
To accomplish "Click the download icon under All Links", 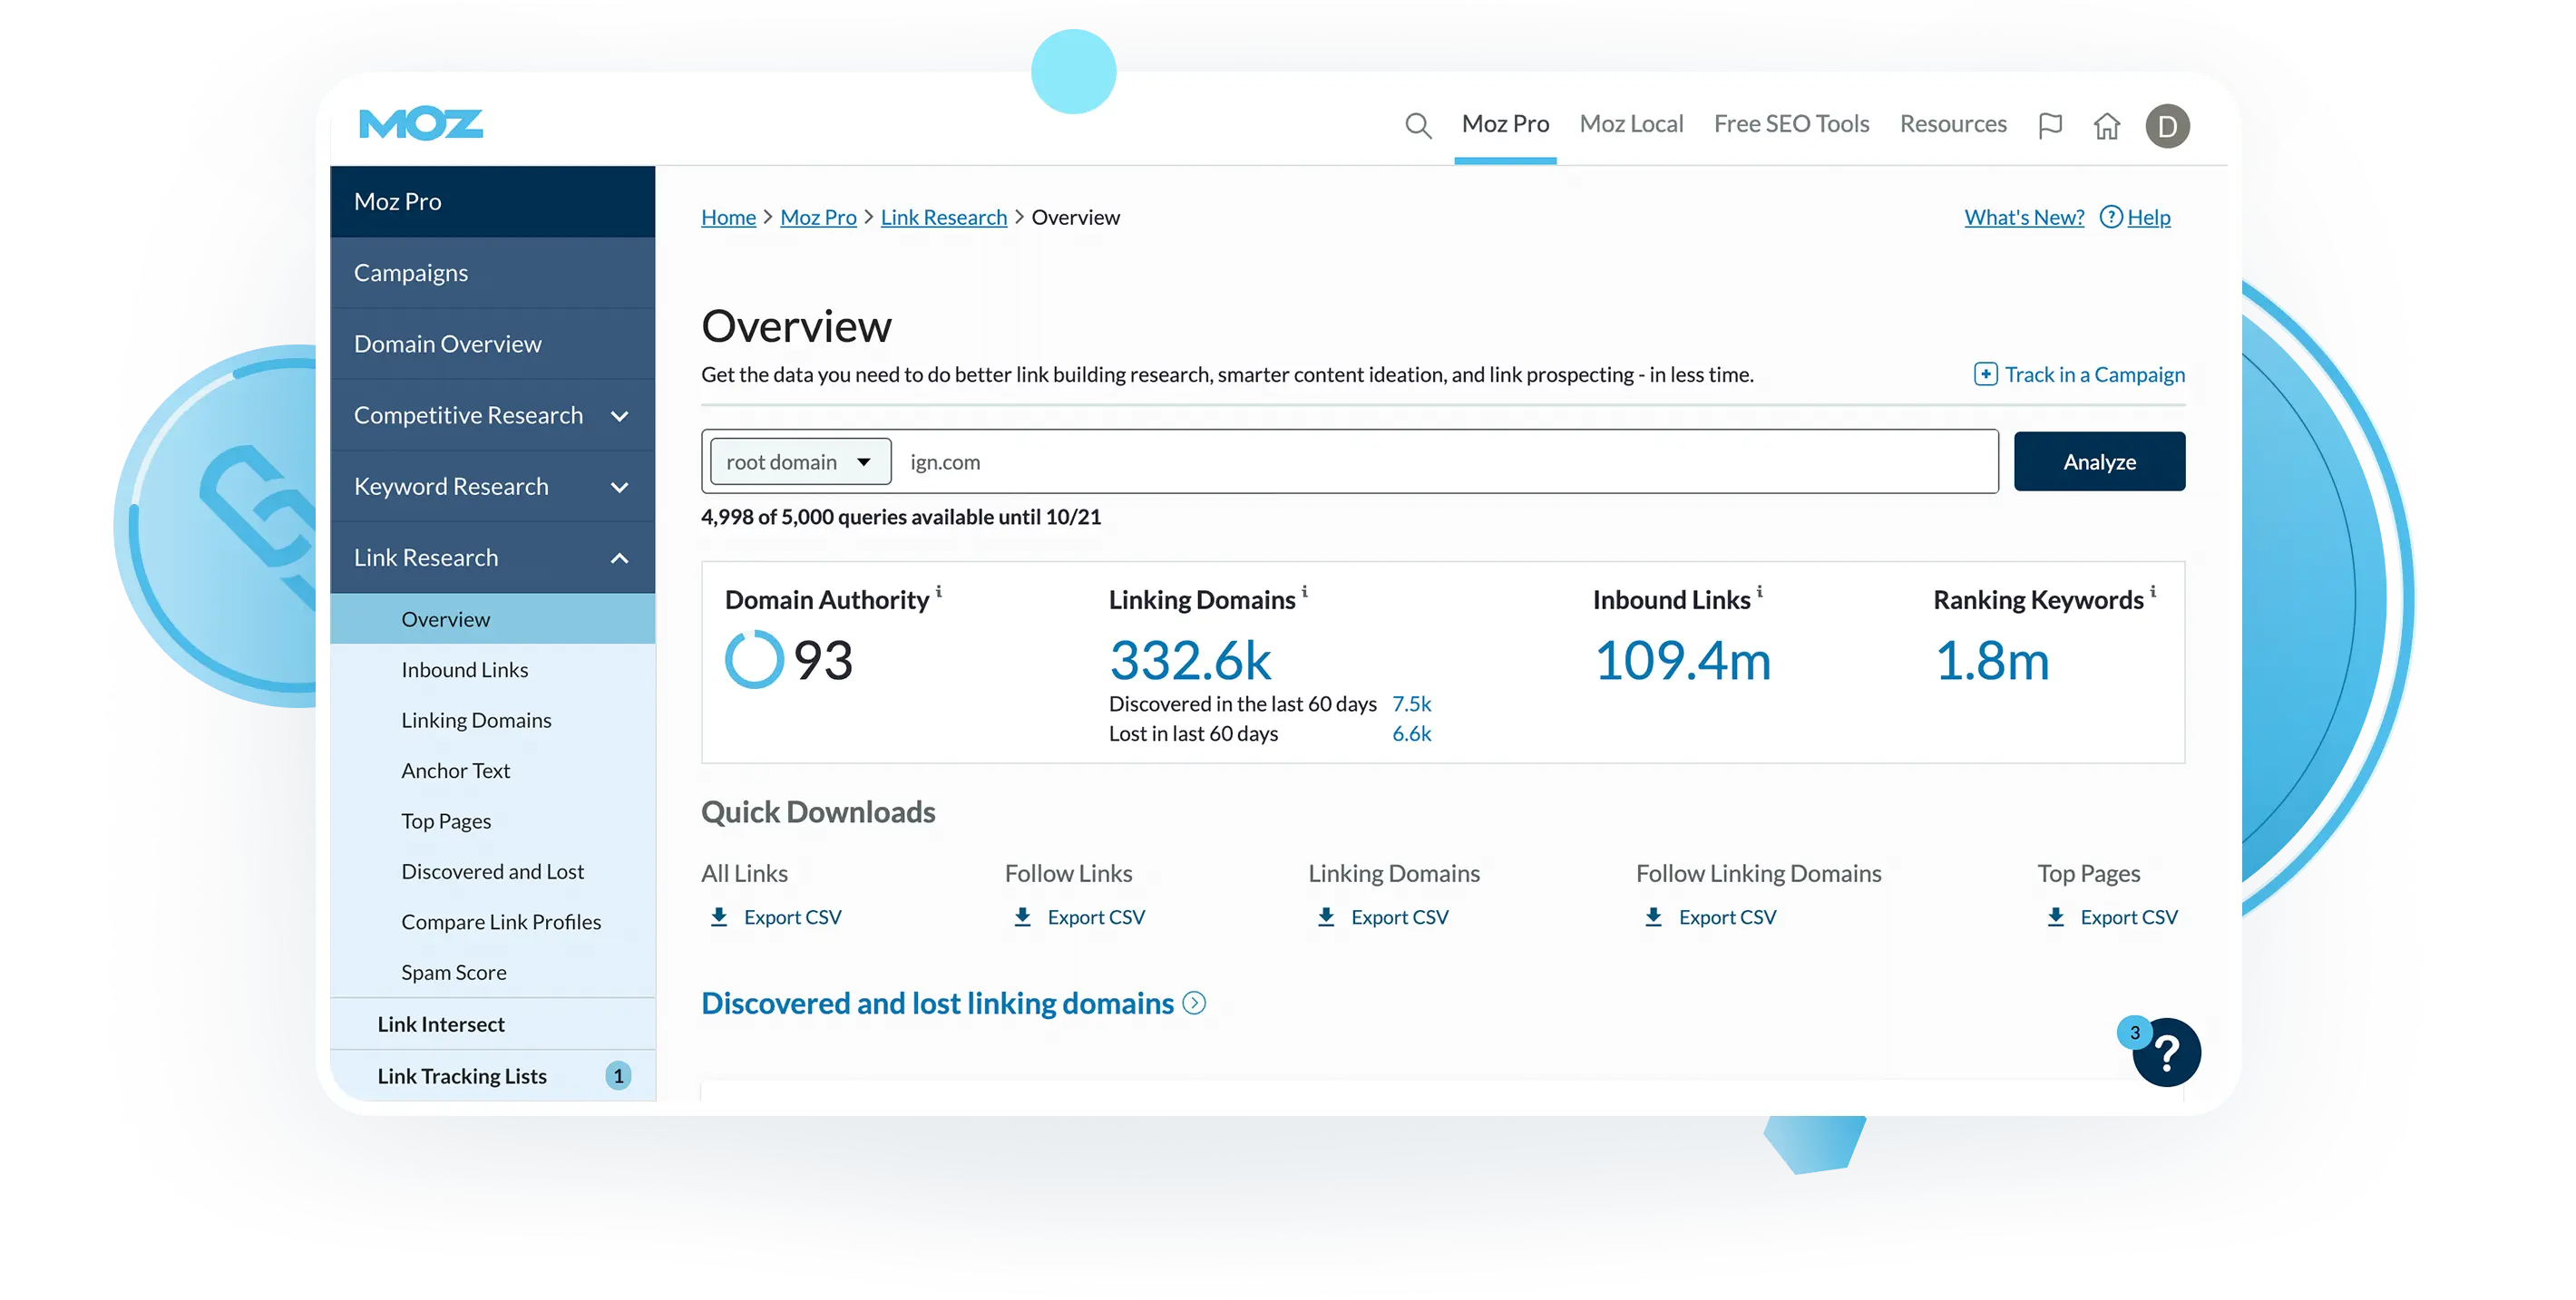I will [x=719, y=917].
